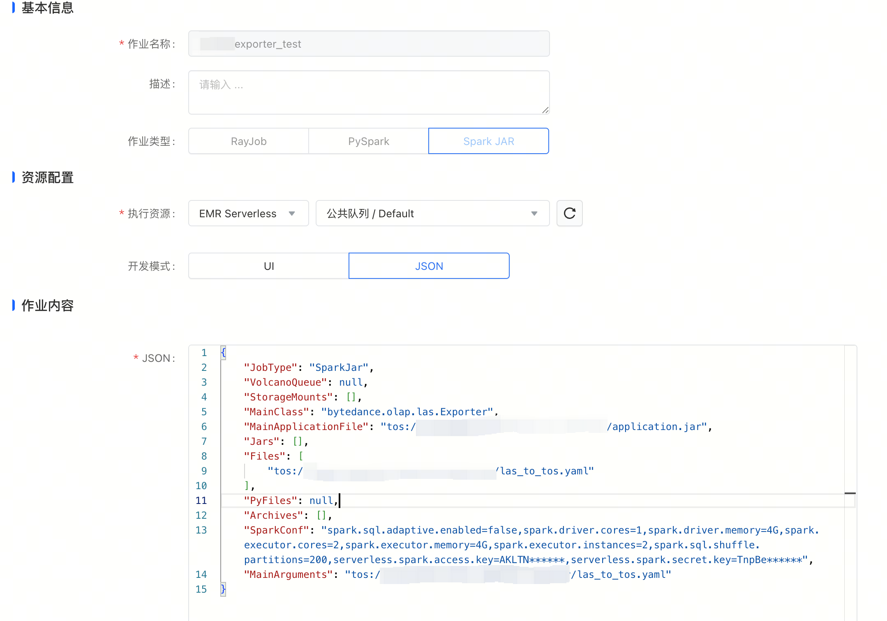Screen dimensions: 887x621
Task: Switch development mode to JSON
Action: [429, 266]
